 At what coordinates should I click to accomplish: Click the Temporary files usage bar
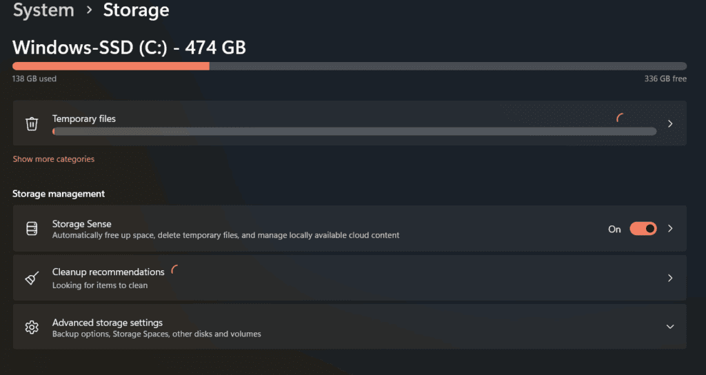(x=354, y=131)
